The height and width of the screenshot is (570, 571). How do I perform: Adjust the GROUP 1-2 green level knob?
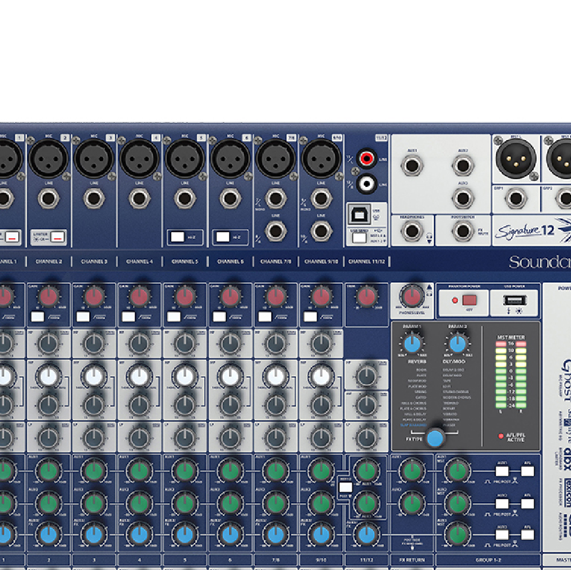[x=456, y=471]
